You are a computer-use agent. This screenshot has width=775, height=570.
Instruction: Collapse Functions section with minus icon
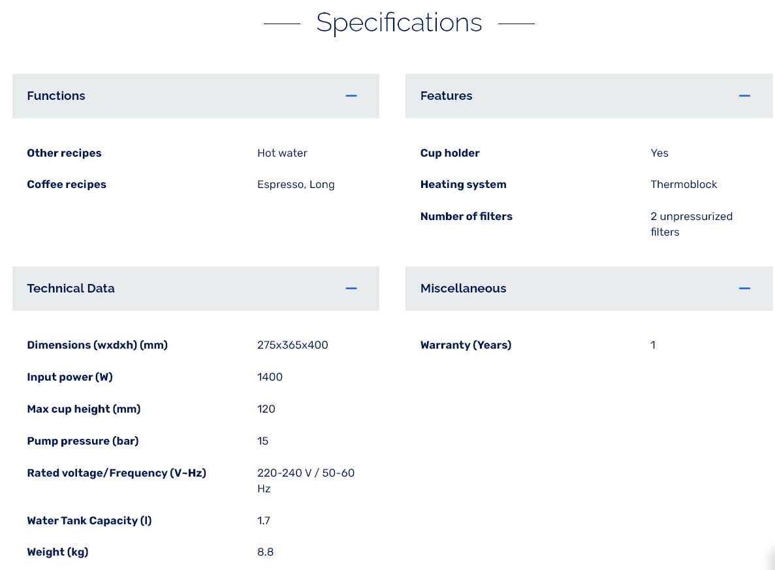(351, 96)
